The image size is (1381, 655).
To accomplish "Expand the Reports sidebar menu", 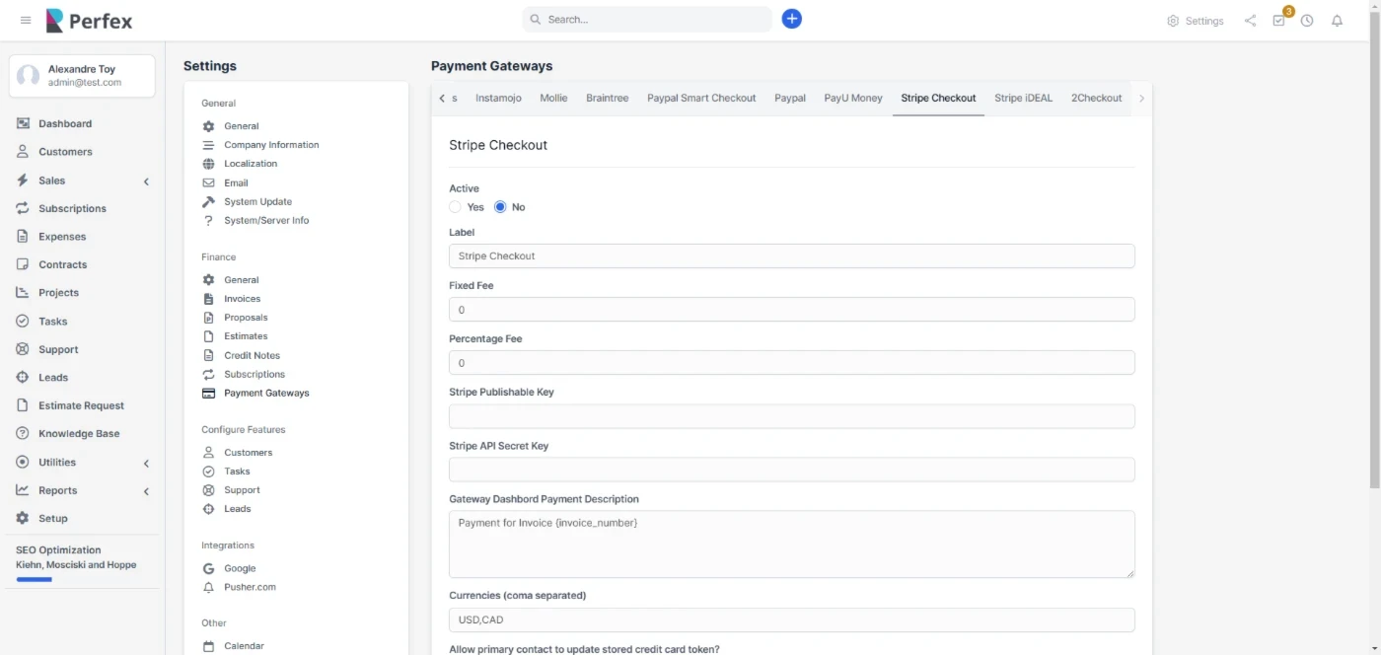I will coord(146,491).
